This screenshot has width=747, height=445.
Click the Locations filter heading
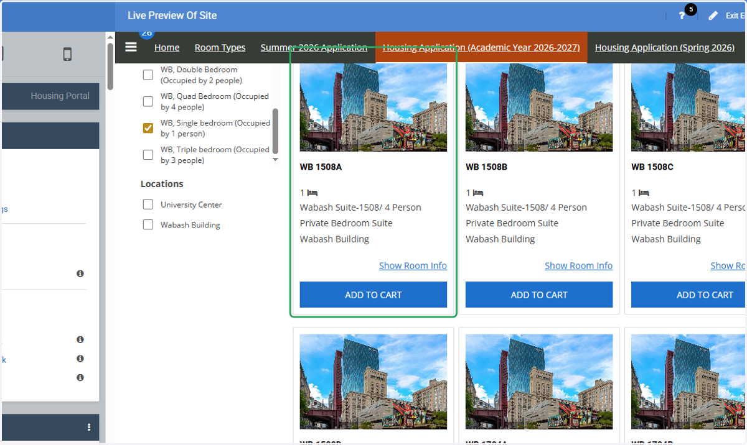(162, 184)
